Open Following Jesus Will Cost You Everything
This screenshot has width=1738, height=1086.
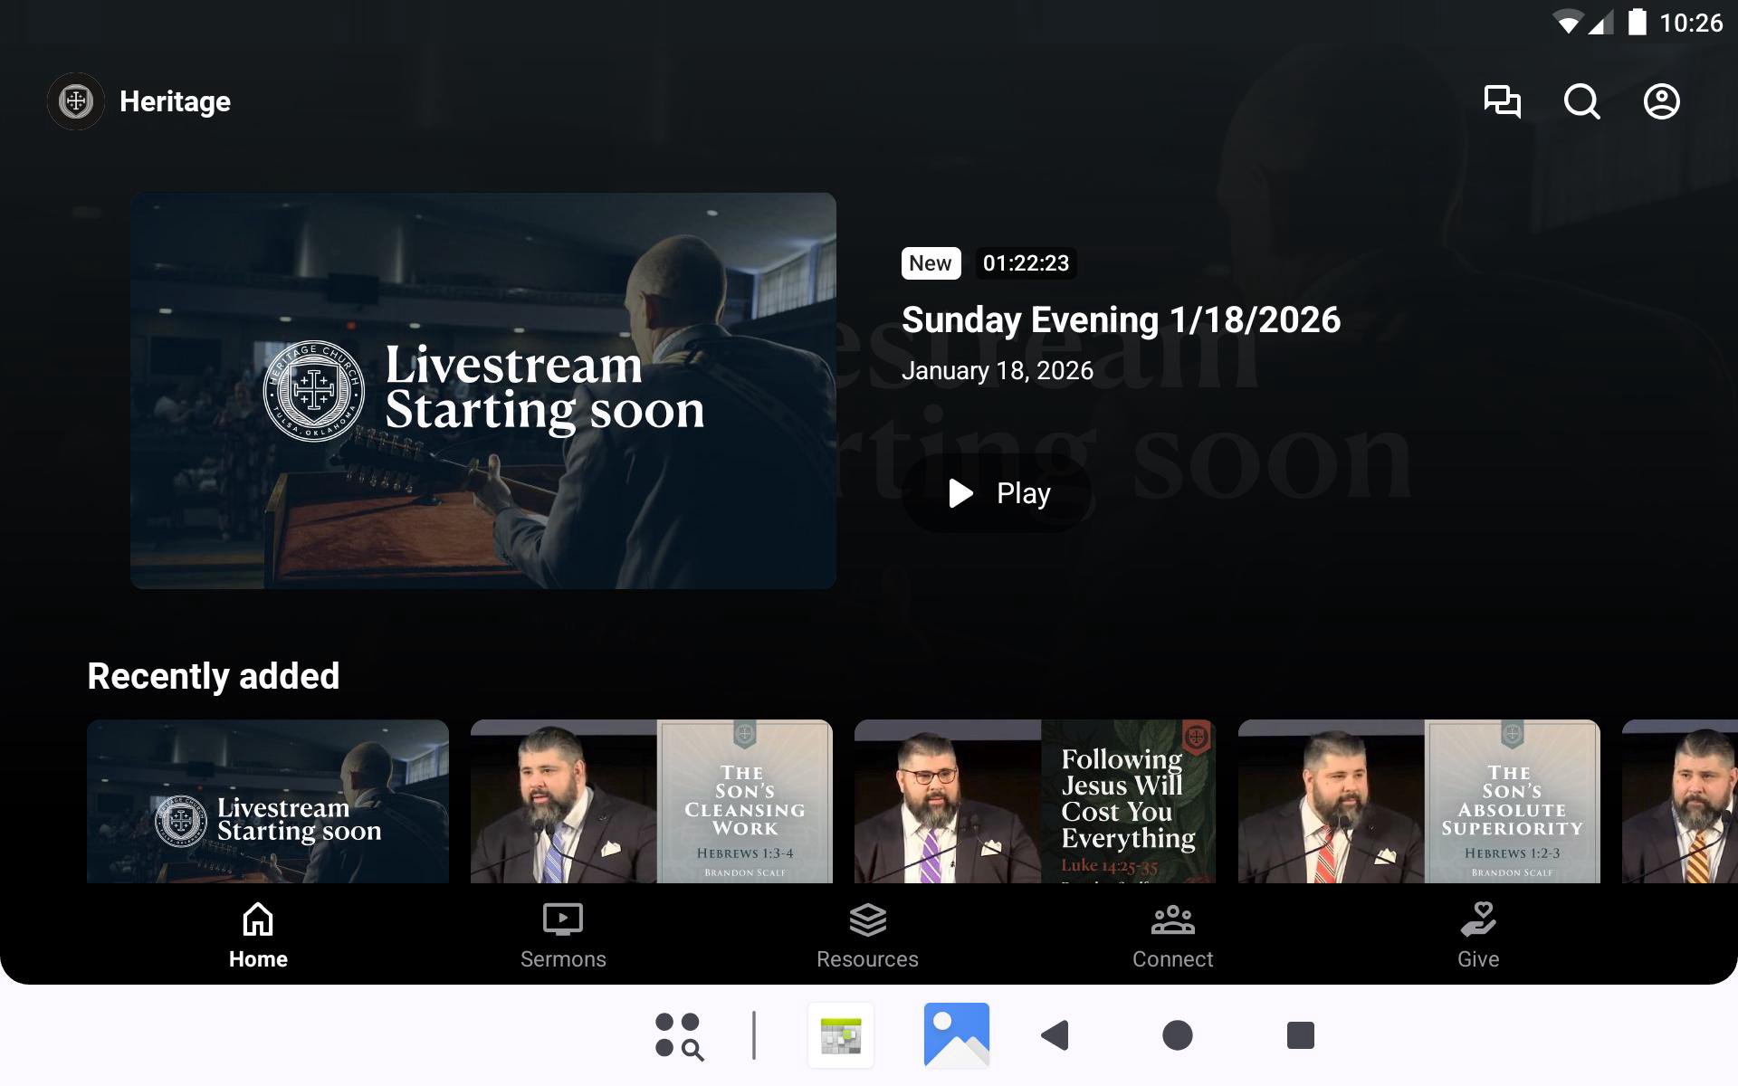[1035, 801]
